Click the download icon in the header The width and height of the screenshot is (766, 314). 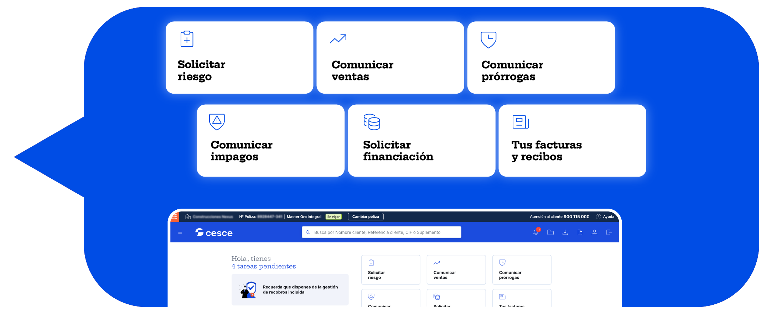pyautogui.click(x=565, y=232)
